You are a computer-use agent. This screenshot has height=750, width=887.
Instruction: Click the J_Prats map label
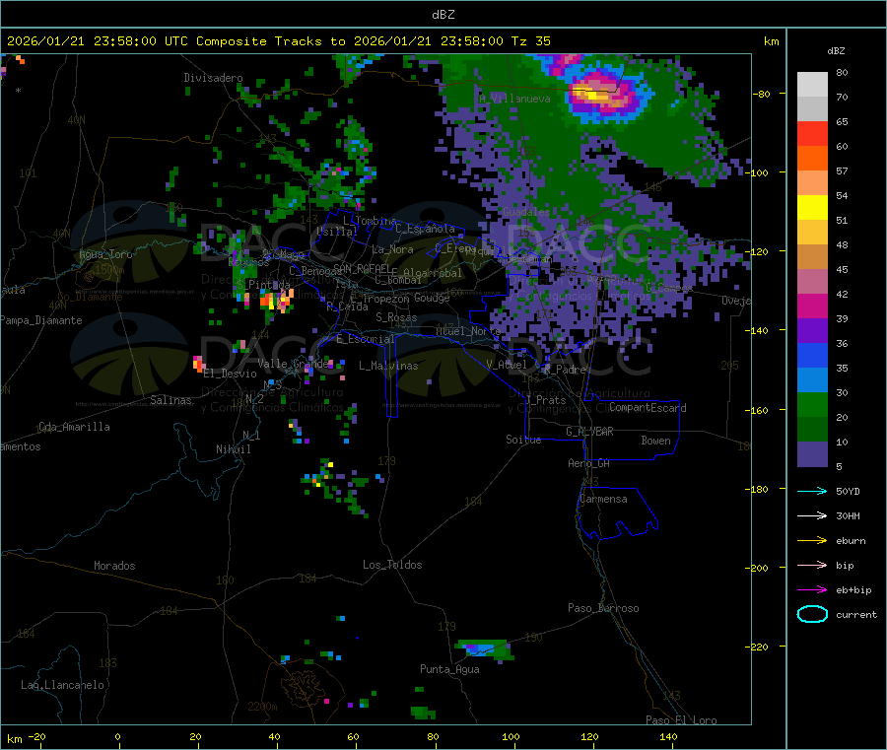(546, 400)
